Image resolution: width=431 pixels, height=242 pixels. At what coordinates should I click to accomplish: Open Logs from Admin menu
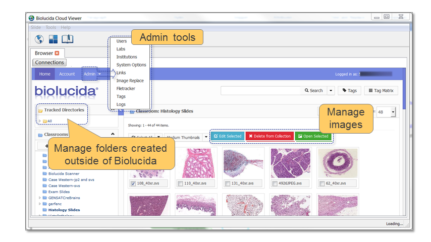pos(121,104)
